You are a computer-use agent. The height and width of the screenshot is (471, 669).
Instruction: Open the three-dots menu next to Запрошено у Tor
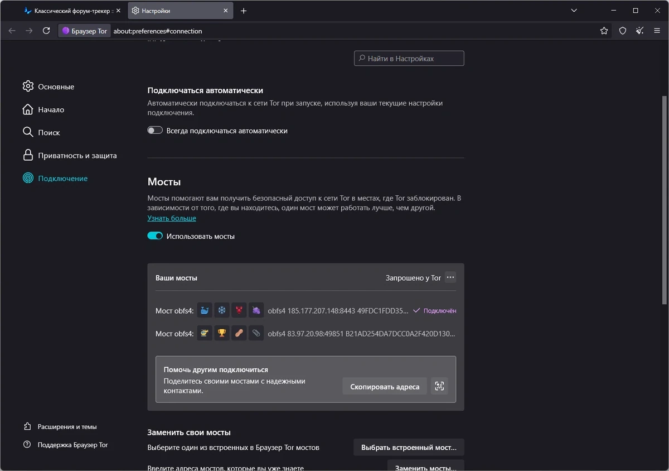[x=450, y=277]
